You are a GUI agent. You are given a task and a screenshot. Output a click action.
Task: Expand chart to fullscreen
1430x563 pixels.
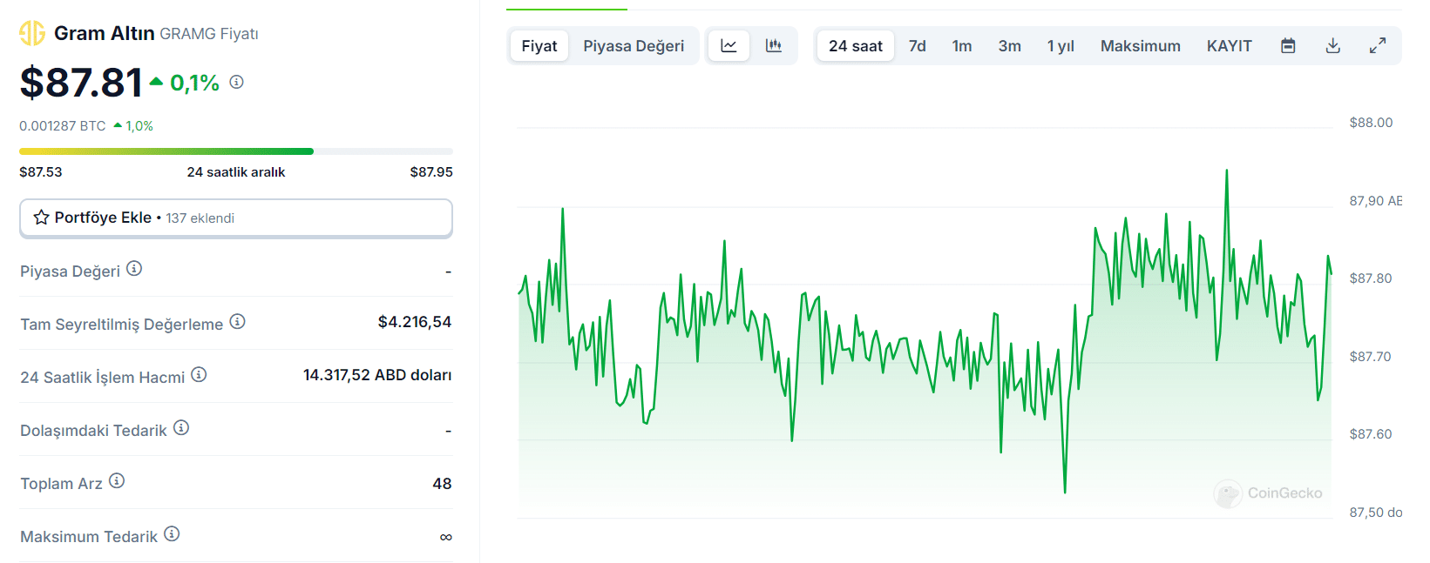[x=1377, y=46]
